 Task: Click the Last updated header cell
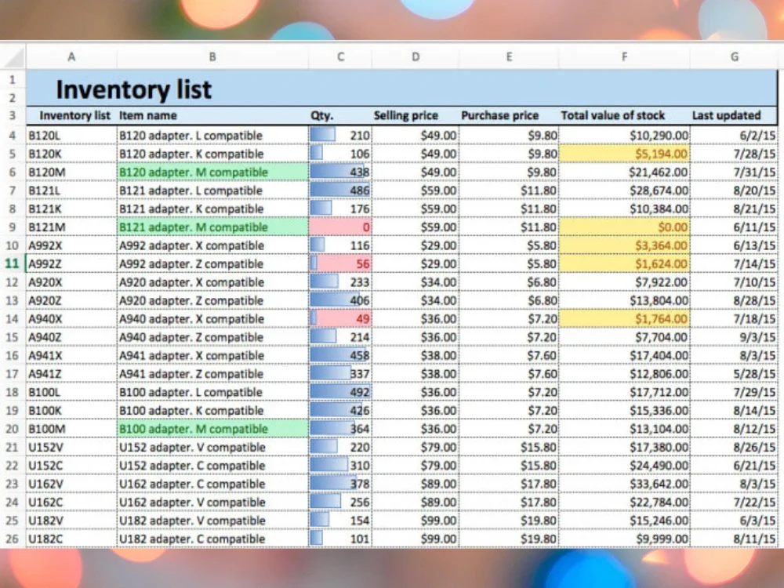[734, 115]
